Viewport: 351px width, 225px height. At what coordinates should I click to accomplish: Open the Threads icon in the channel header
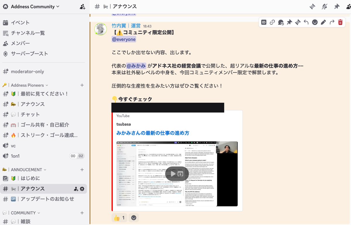pos(313,6)
